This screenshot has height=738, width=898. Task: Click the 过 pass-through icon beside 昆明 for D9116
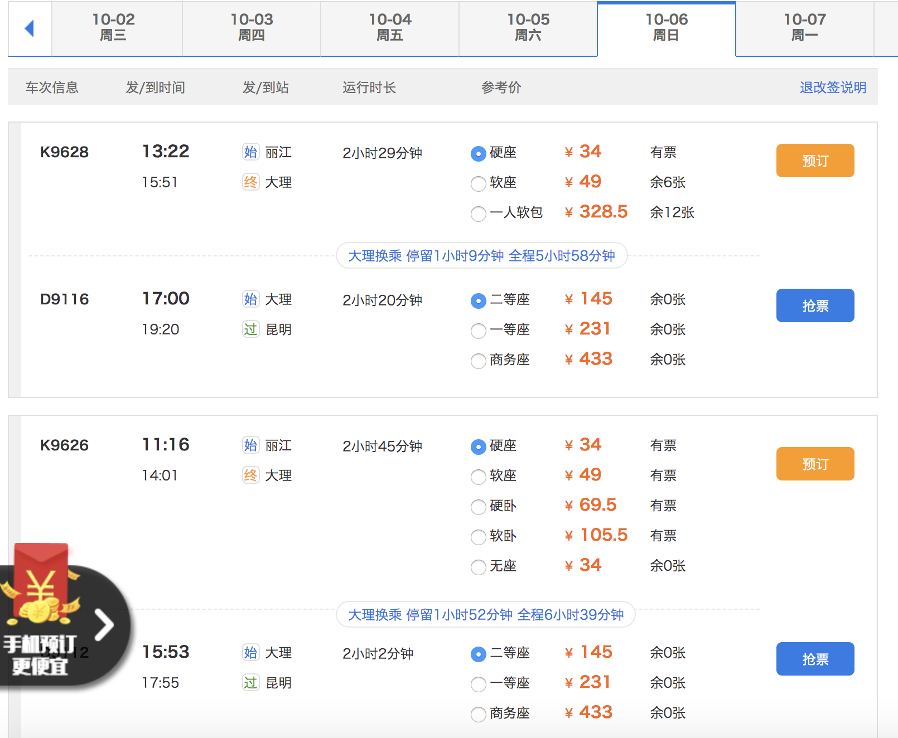pyautogui.click(x=250, y=329)
